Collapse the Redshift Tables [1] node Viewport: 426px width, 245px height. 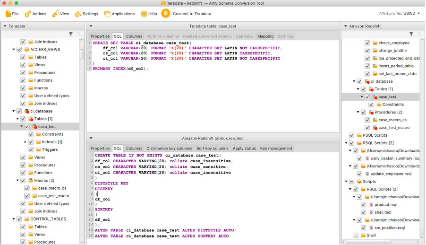(x=358, y=89)
